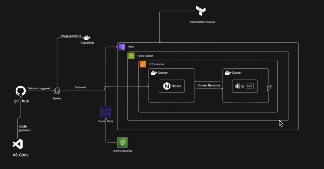The width and height of the screenshot is (324, 169).
Task: Click the 'Webhook triggered' arrow label
Action: tap(38, 88)
